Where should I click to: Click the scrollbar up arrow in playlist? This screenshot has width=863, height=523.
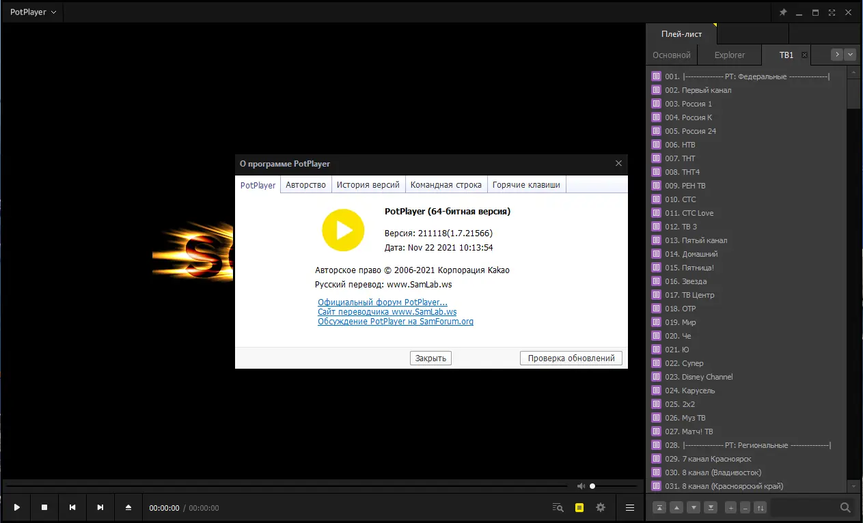coord(853,71)
